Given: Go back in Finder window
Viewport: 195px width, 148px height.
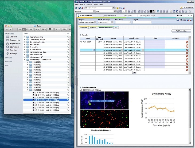Looking at the screenshot, I should (7, 29).
